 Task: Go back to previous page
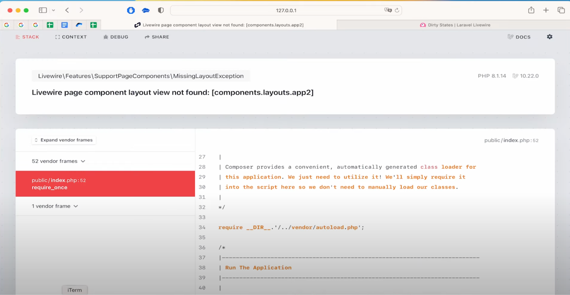67,10
